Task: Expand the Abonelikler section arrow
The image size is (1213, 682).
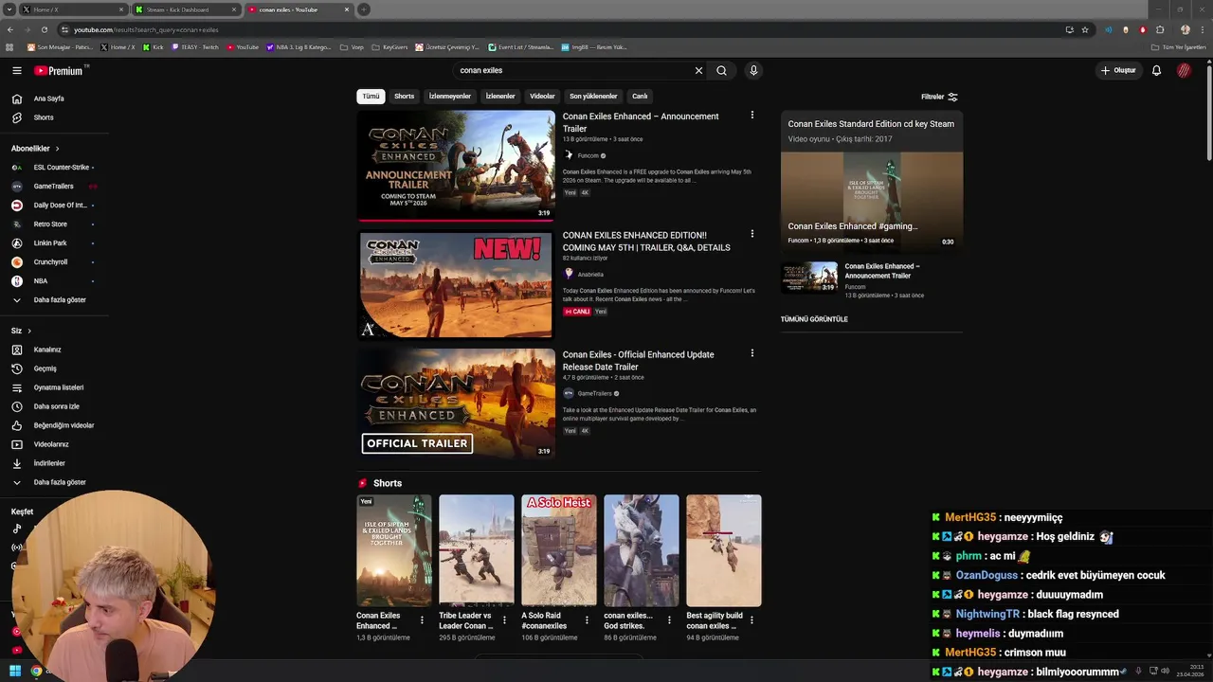Action: [x=57, y=149]
